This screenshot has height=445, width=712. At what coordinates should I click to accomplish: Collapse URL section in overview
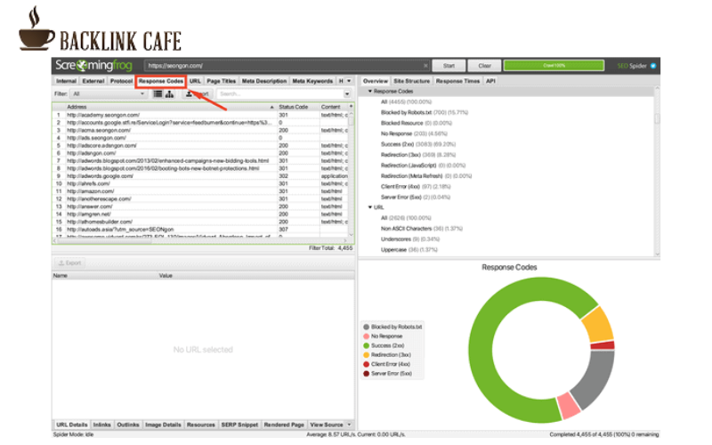click(x=370, y=207)
